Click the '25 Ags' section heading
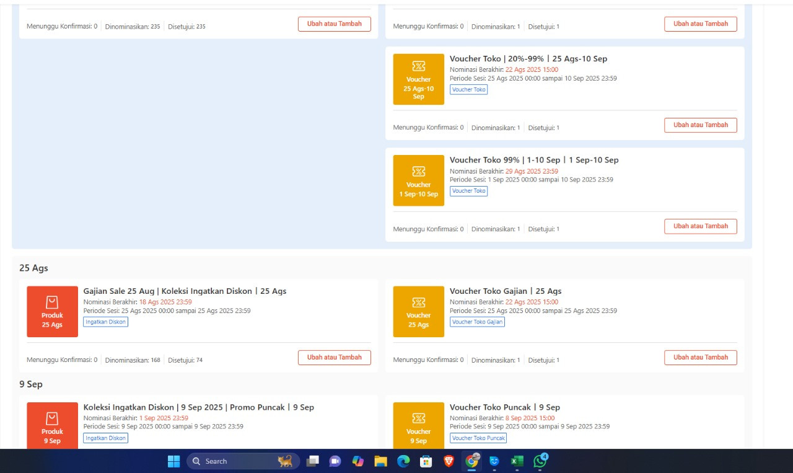 (33, 268)
